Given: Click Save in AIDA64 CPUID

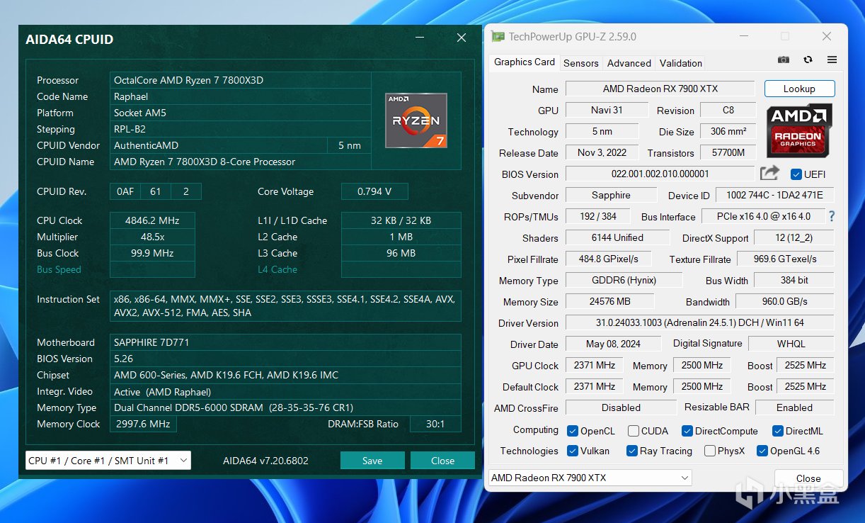Looking at the screenshot, I should [x=372, y=461].
